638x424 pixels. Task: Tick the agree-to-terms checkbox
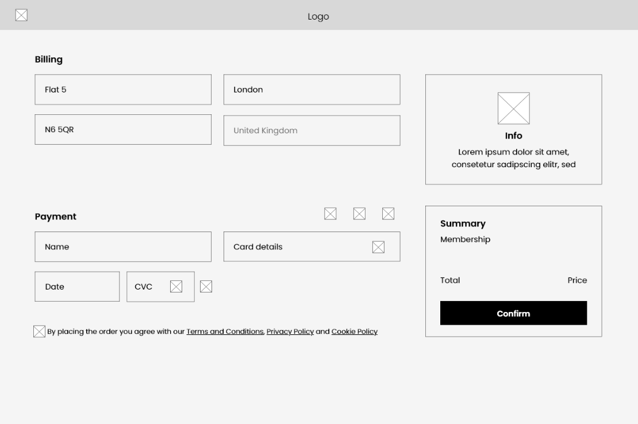[x=39, y=332]
